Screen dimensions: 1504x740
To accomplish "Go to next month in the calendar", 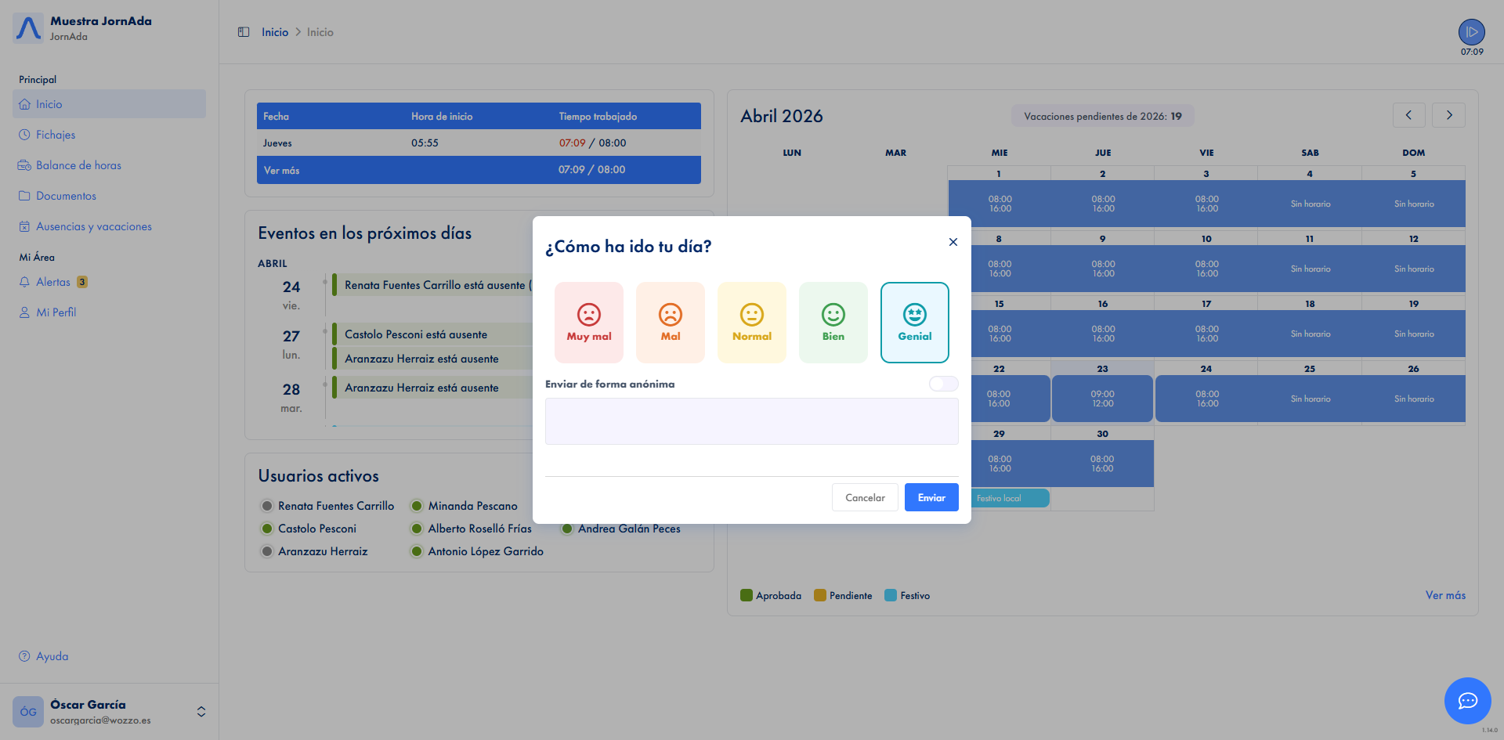I will pyautogui.click(x=1448, y=114).
